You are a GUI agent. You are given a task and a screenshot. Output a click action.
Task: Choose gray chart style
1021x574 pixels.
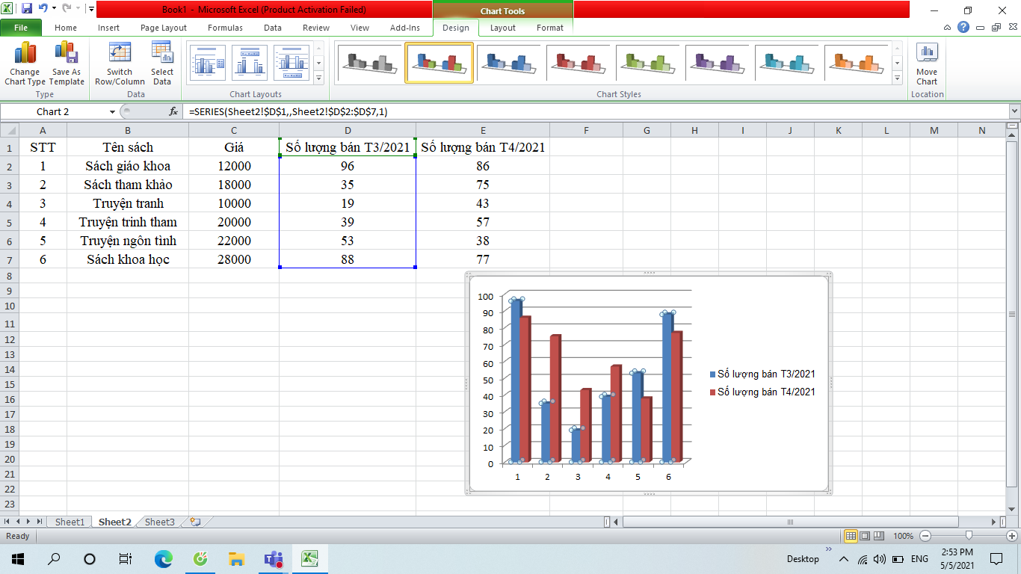click(x=370, y=63)
